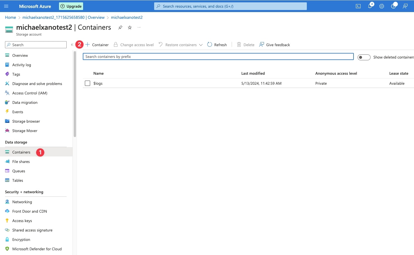Image resolution: width=414 pixels, height=255 pixels.
Task: Click the Queues icon
Action: 7,171
